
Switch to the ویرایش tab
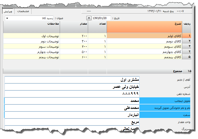[x=8, y=11]
